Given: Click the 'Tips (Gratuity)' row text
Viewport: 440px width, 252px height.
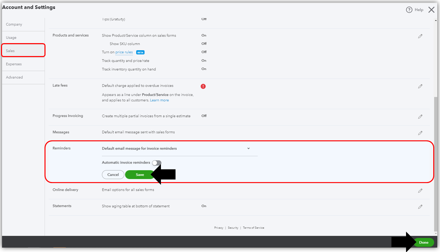Looking at the screenshot, I should (x=113, y=19).
